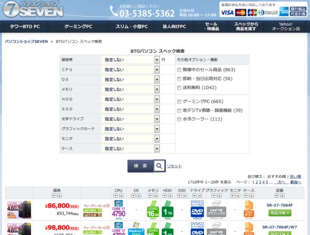Click the magnifier search icon button
Viewport: 310px width, 235px height.
(x=159, y=166)
